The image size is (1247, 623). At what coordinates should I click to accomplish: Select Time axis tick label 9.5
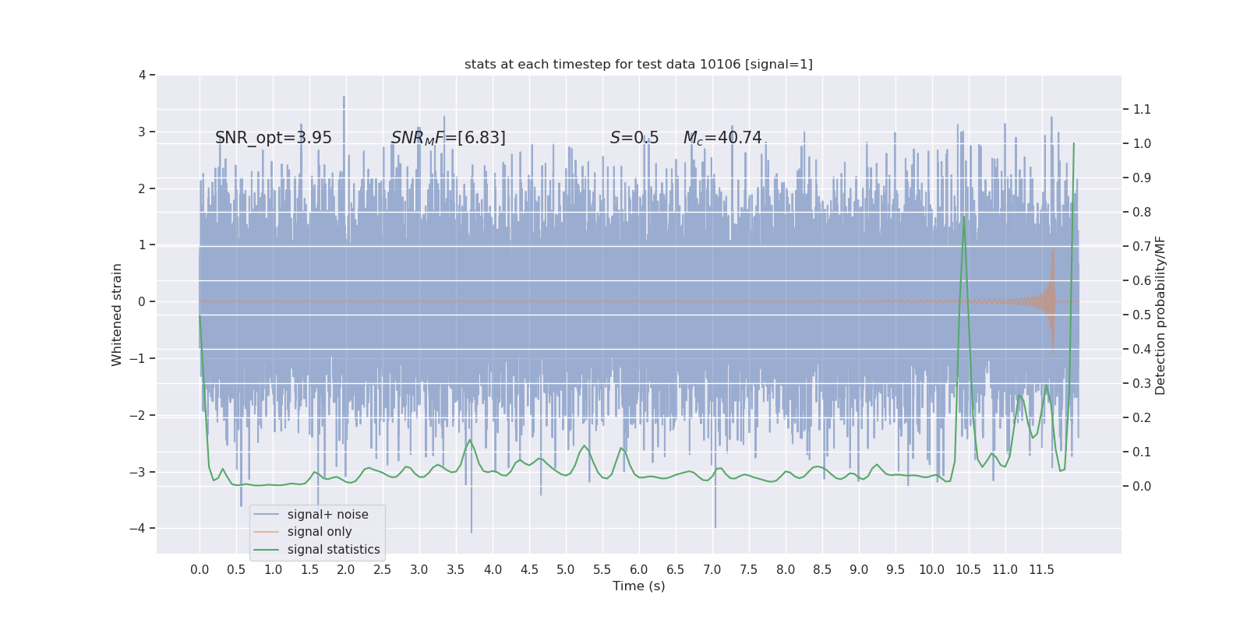click(896, 569)
